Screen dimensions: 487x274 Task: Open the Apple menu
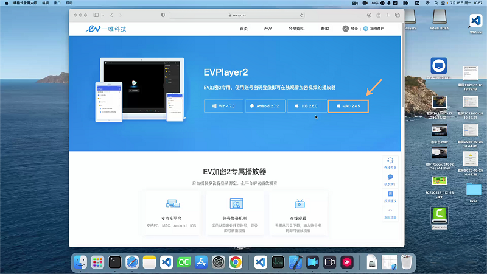point(7,3)
